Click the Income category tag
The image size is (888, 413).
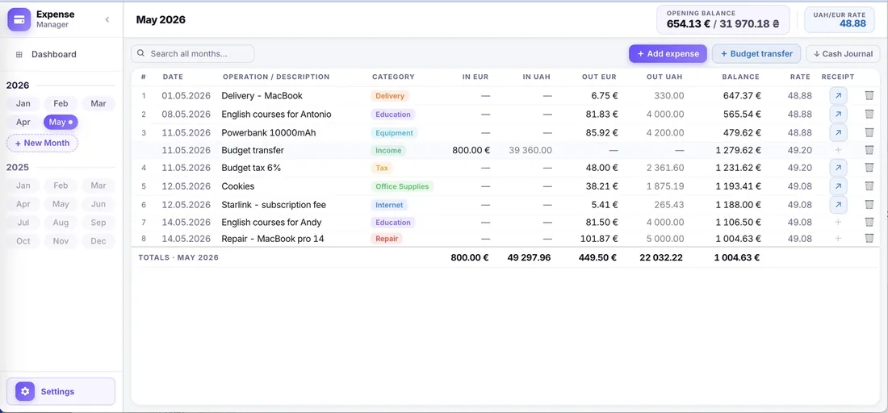tap(388, 151)
